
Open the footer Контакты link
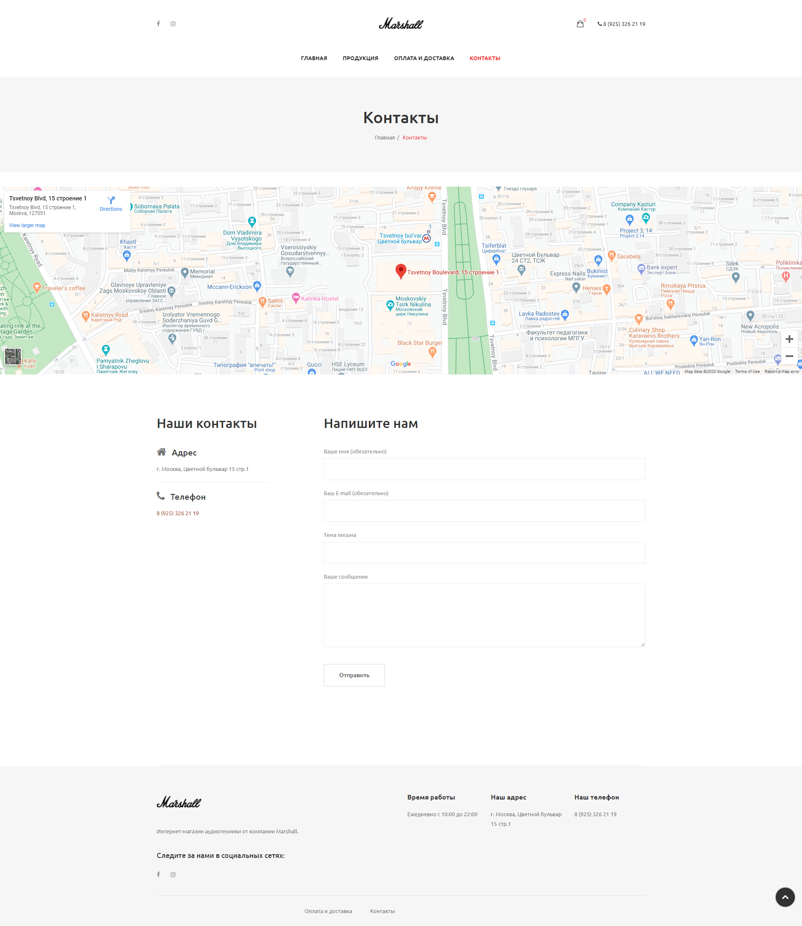coord(382,911)
